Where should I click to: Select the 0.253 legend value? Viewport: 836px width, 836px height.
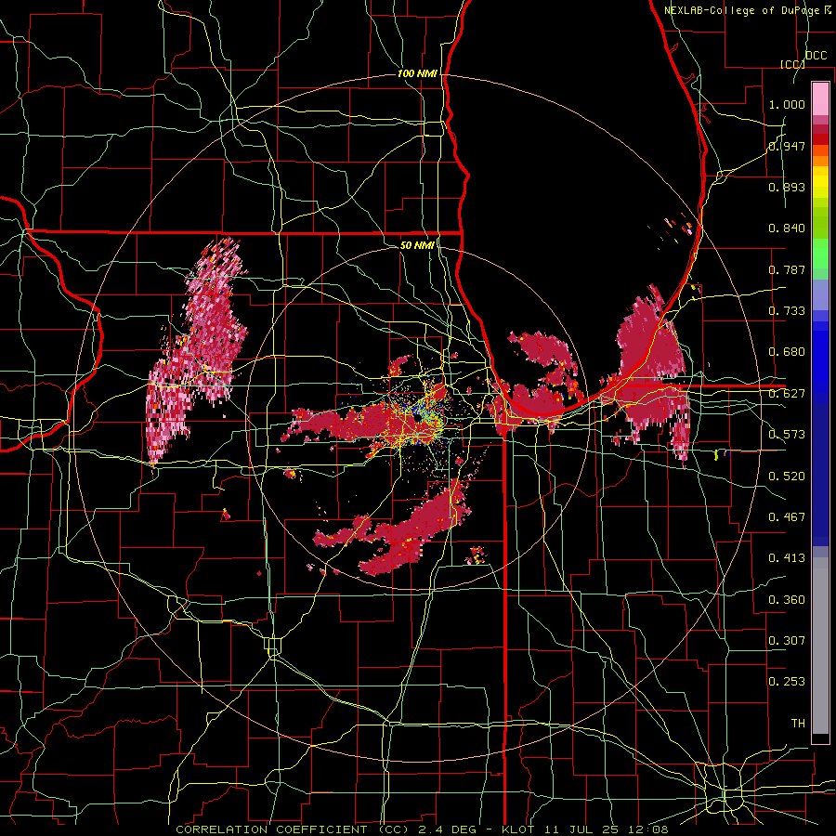pos(787,682)
